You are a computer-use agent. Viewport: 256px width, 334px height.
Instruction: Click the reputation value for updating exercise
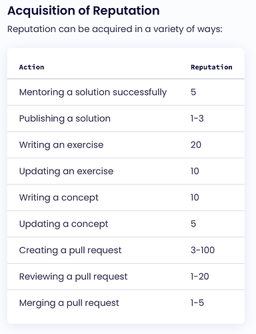[195, 171]
